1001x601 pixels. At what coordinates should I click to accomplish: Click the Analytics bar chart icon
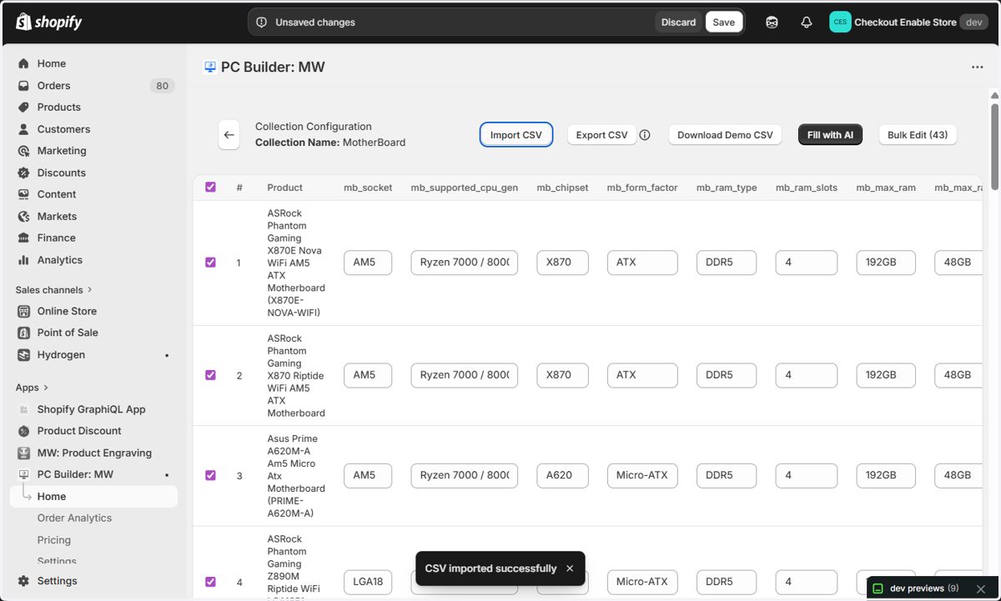[23, 260]
